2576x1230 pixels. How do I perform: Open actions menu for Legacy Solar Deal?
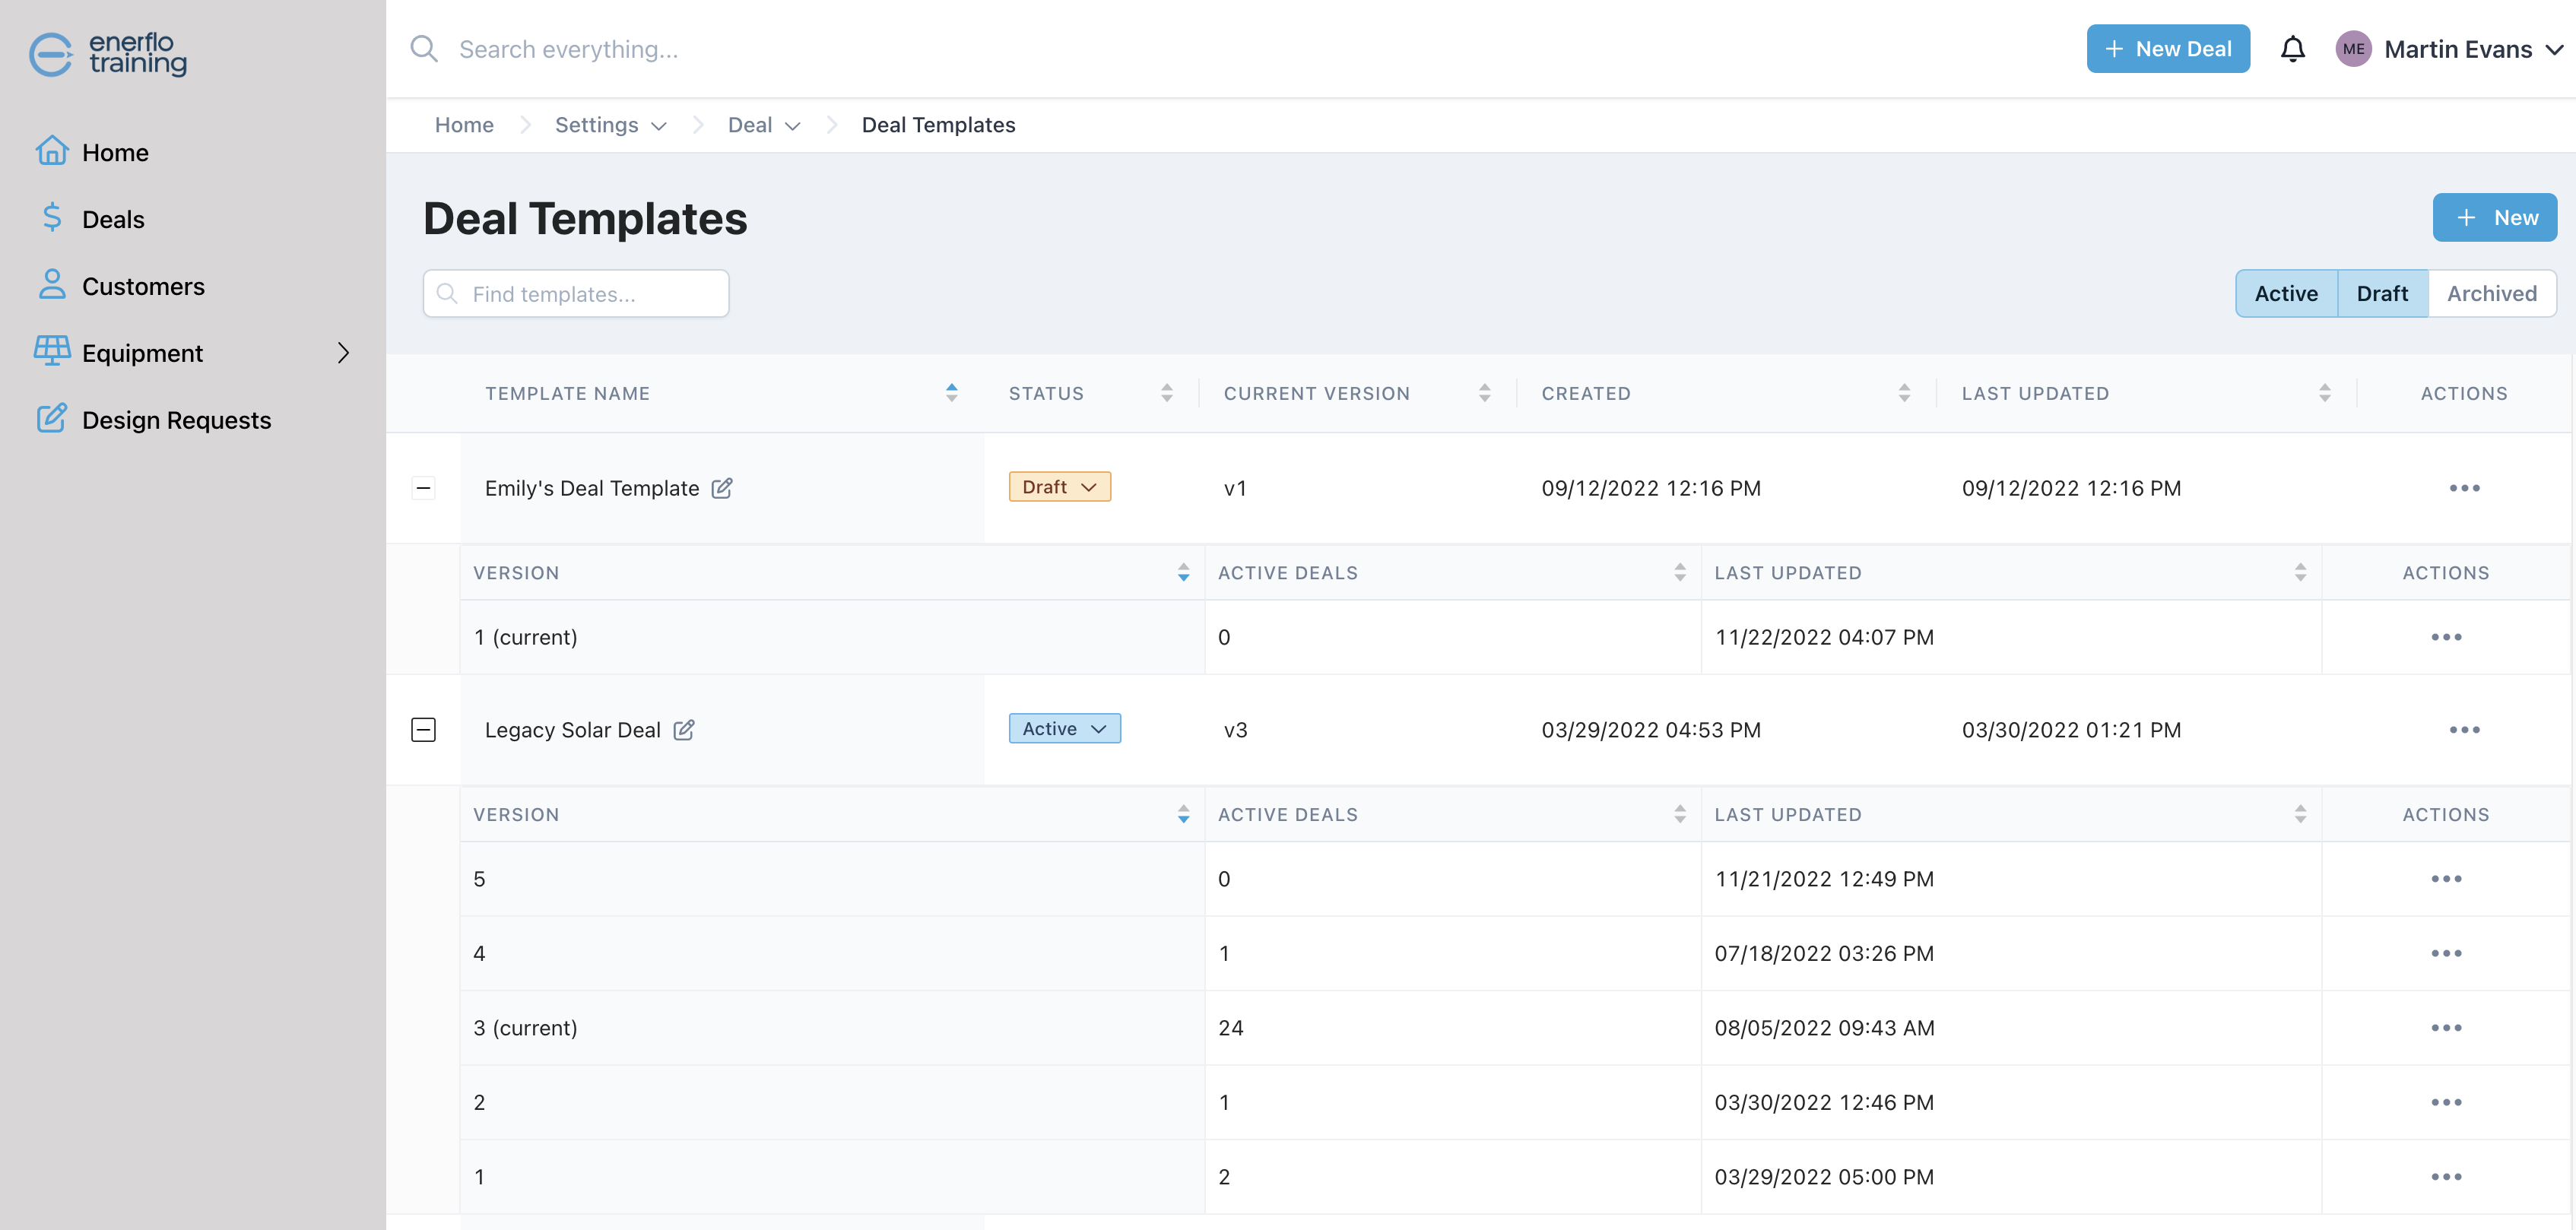[2464, 730]
